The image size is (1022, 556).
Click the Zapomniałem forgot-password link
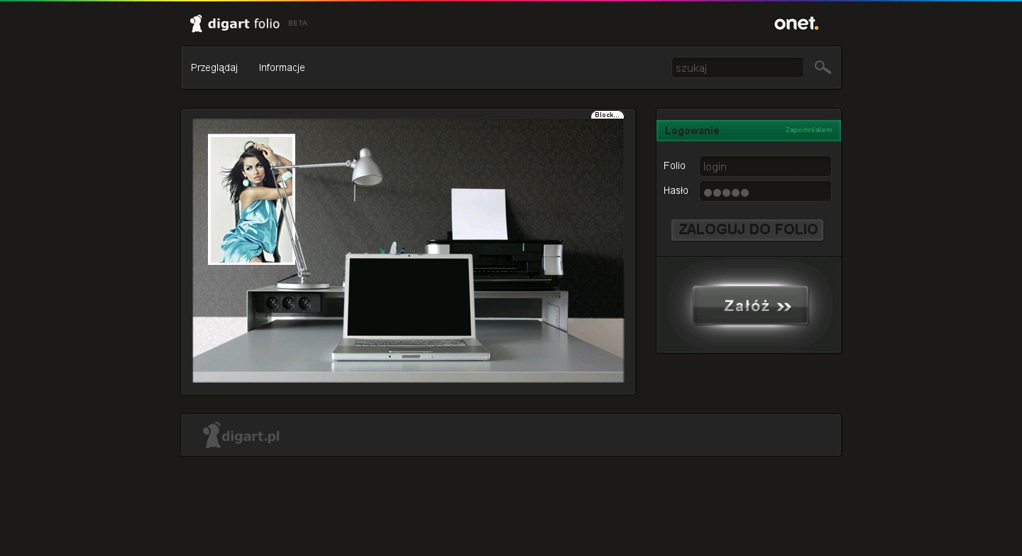[x=808, y=130]
